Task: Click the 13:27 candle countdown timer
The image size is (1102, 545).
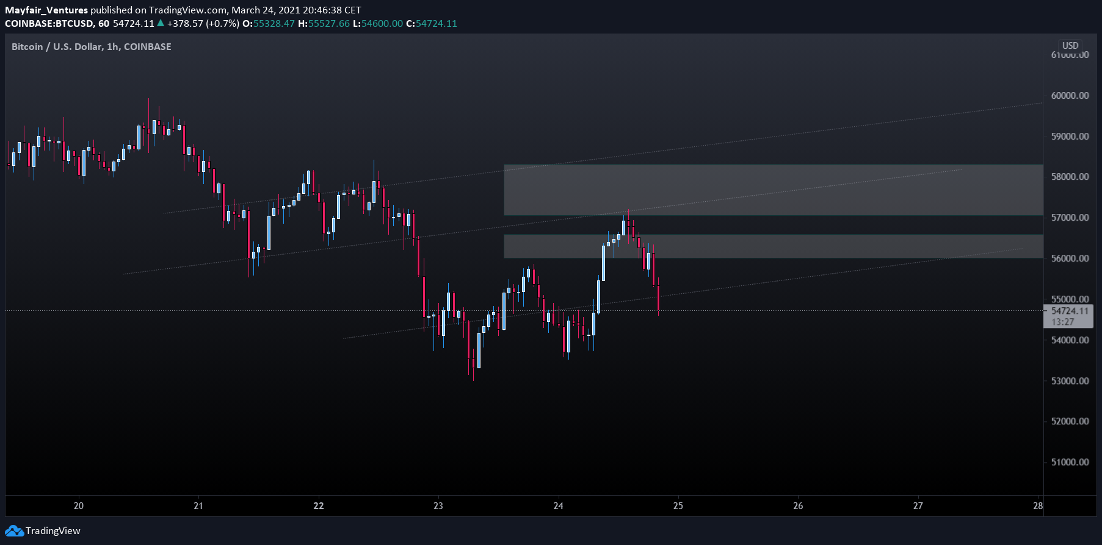Action: point(1062,322)
